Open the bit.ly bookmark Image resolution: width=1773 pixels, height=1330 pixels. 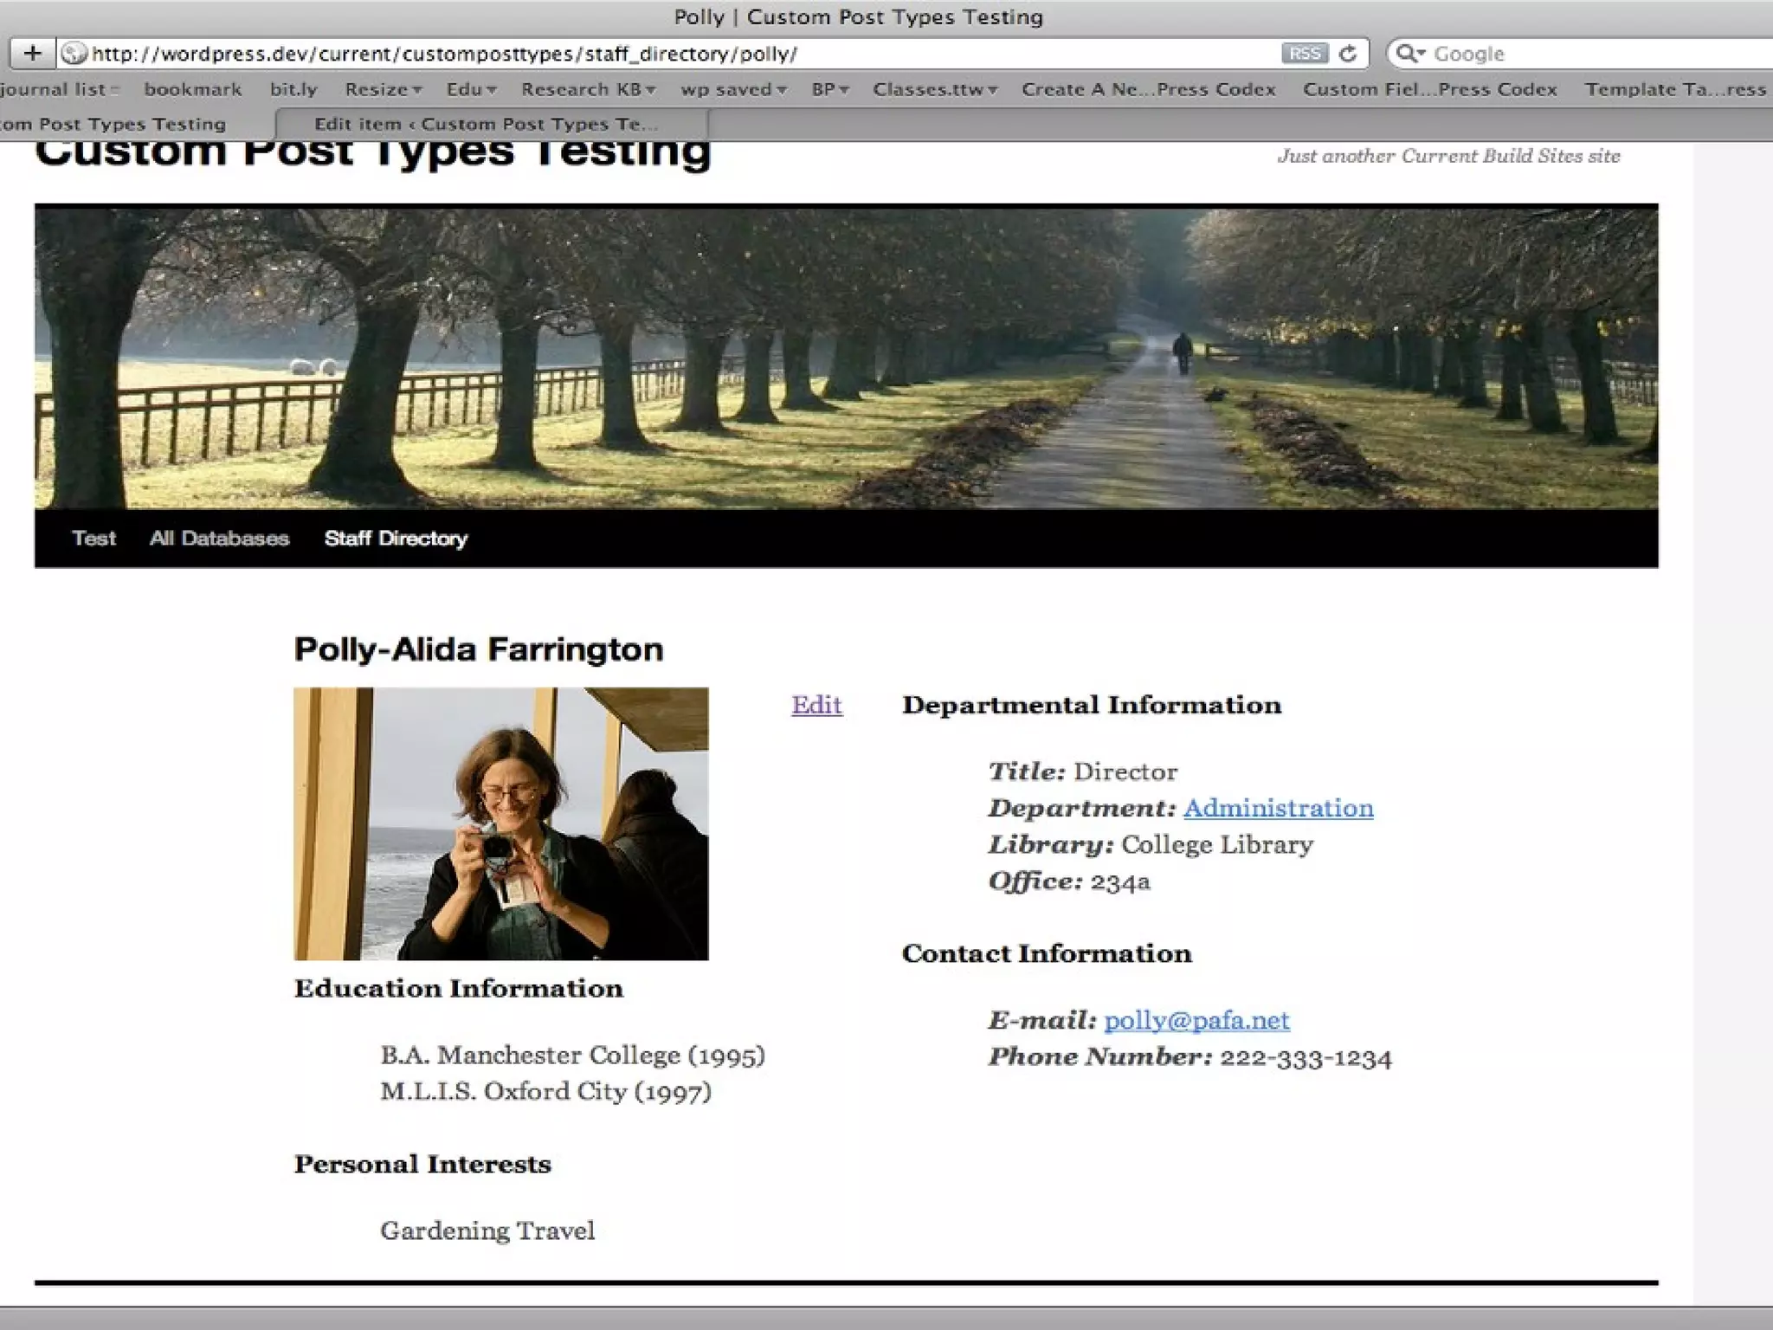pyautogui.click(x=293, y=89)
